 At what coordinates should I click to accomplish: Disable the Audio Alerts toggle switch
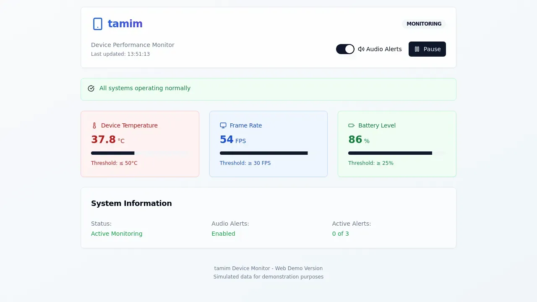click(x=345, y=49)
